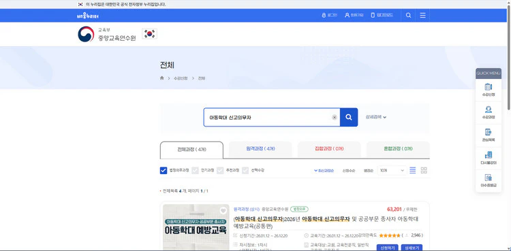Open 수강신청 in the quick menu
Image resolution: width=511 pixels, height=251 pixels.
(489, 90)
